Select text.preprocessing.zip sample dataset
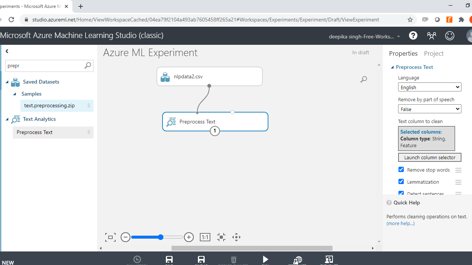The height and width of the screenshot is (265, 472). point(57,106)
